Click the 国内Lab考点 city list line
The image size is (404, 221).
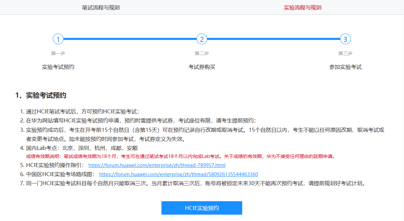pos(82,148)
